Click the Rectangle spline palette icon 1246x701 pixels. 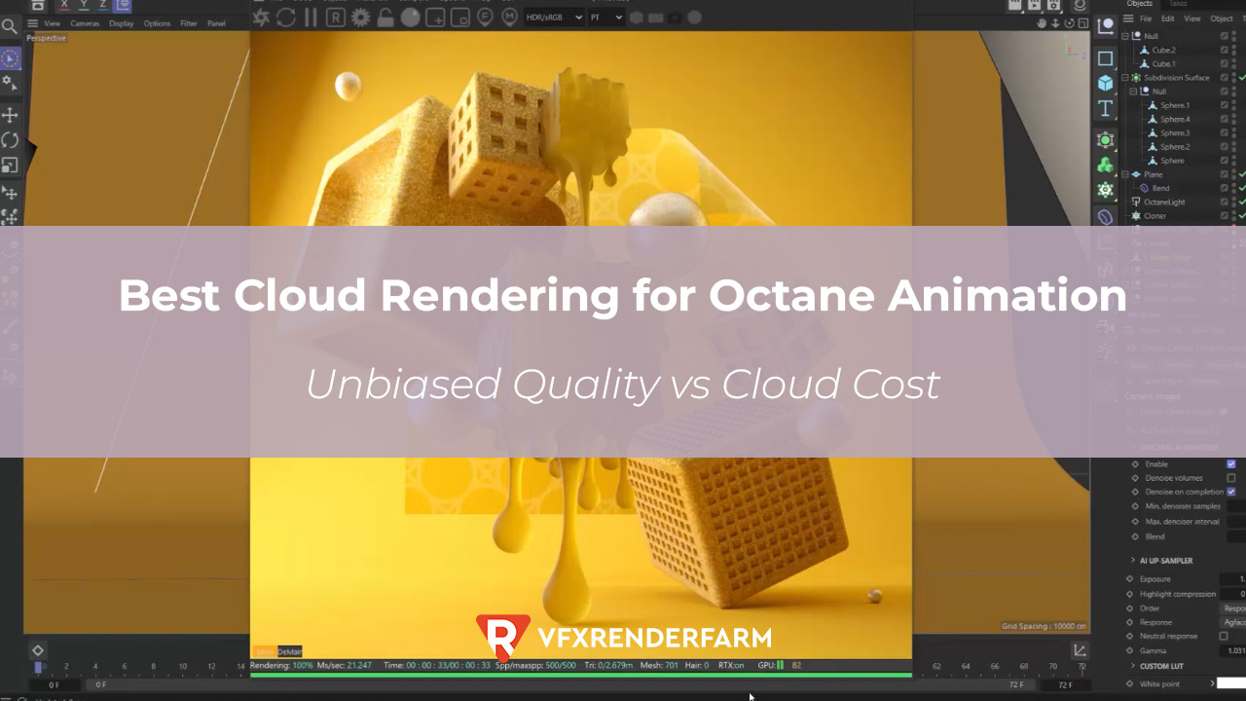(1106, 58)
